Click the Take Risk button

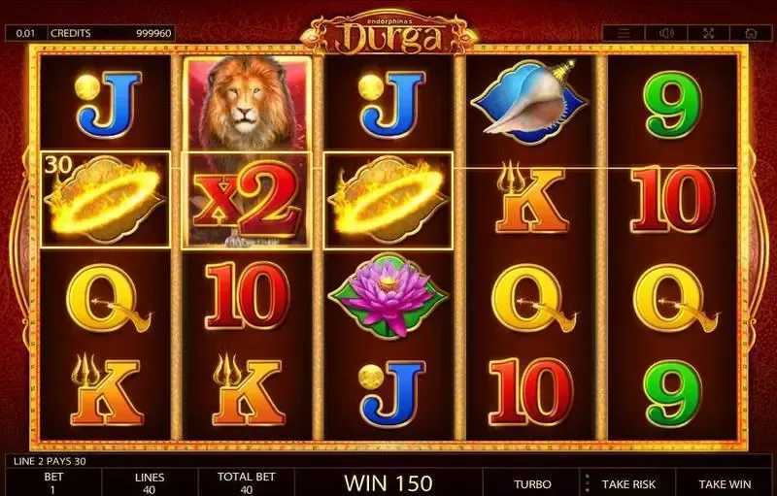(x=627, y=484)
